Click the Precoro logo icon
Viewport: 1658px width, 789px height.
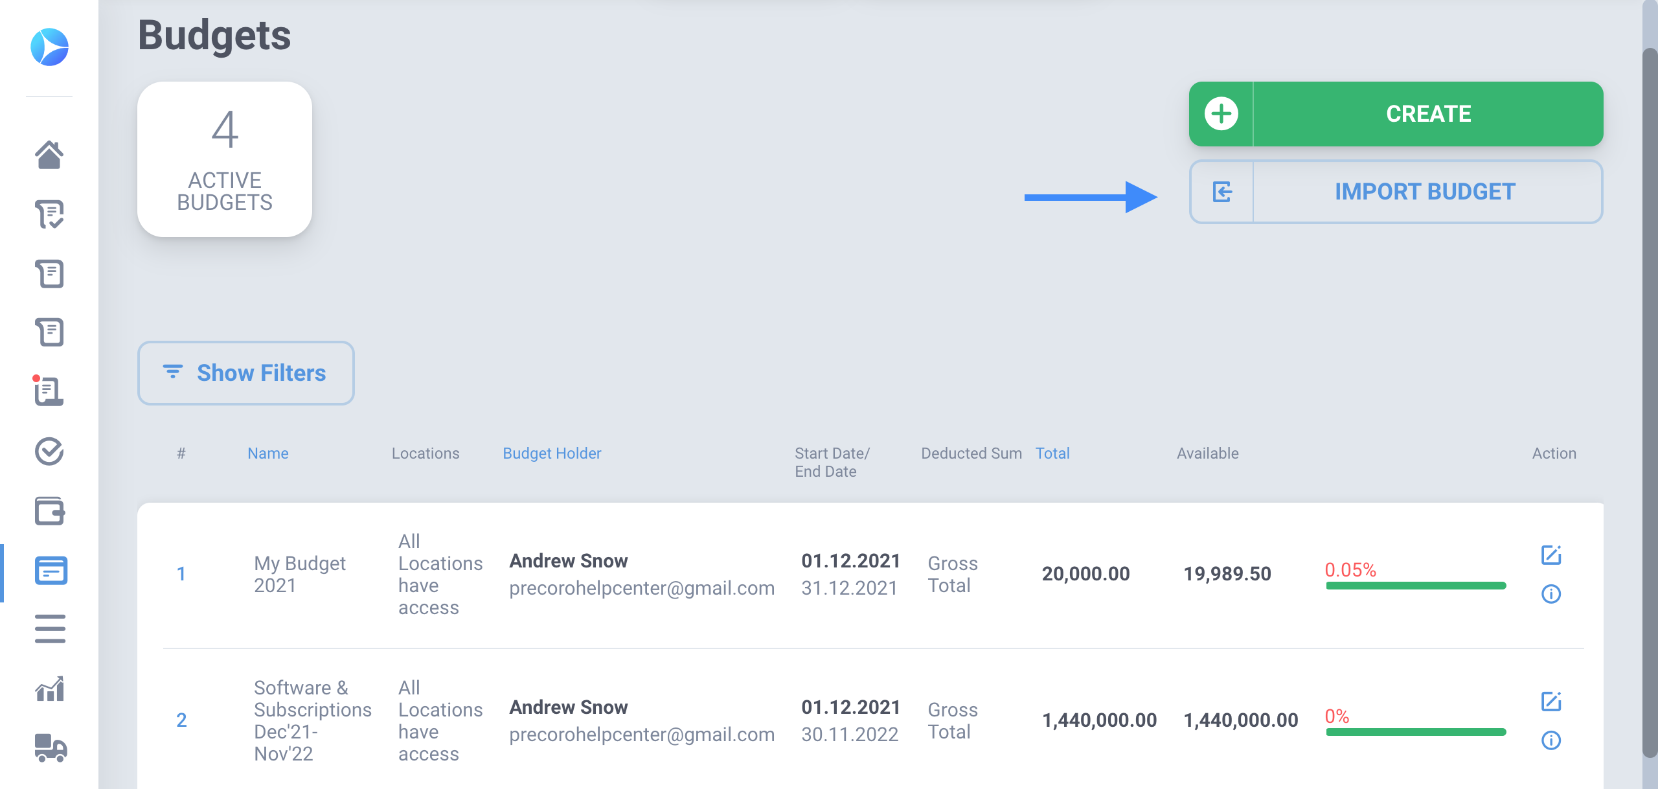pos(49,47)
